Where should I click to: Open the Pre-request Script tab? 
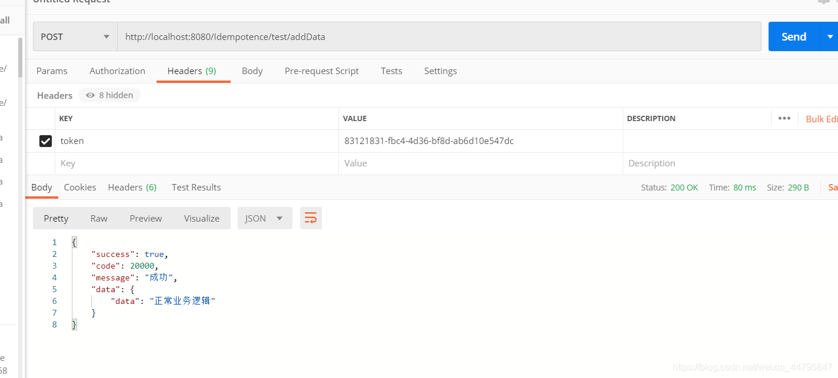pyautogui.click(x=321, y=71)
